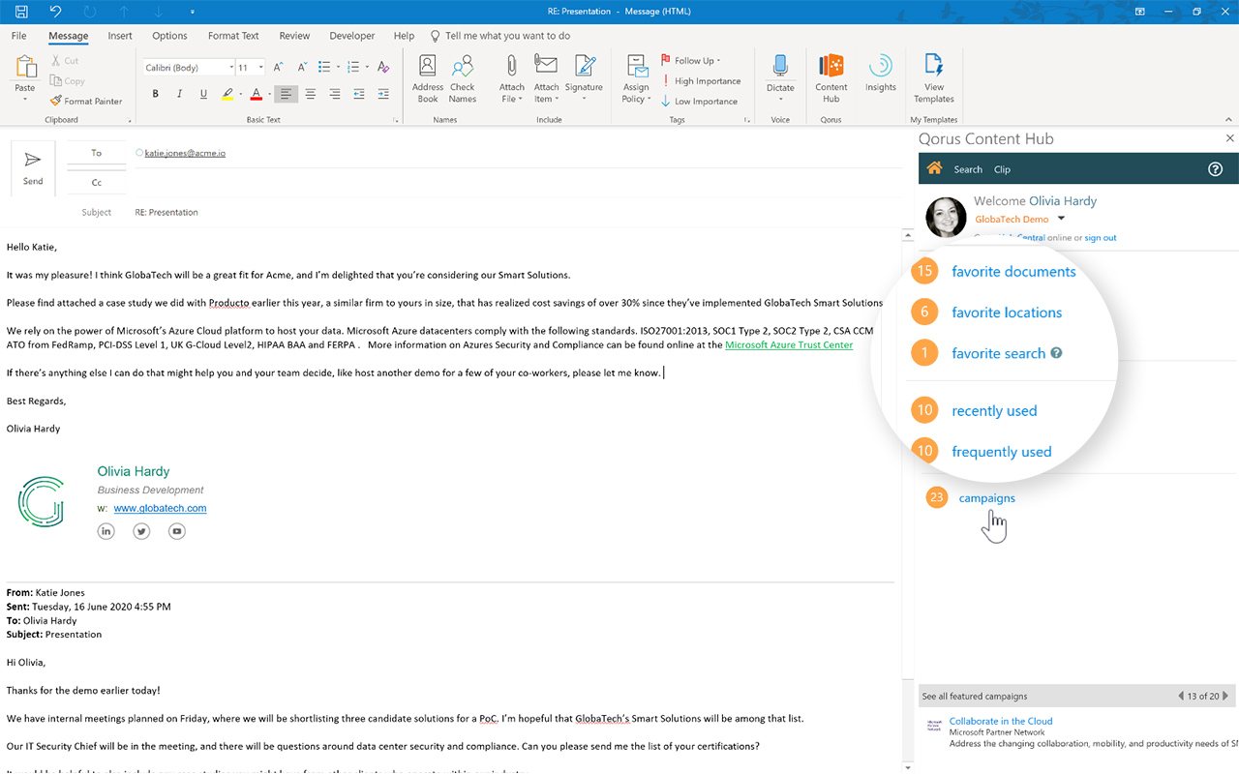Send the email message
This screenshot has height=774, width=1239.
coord(33,168)
